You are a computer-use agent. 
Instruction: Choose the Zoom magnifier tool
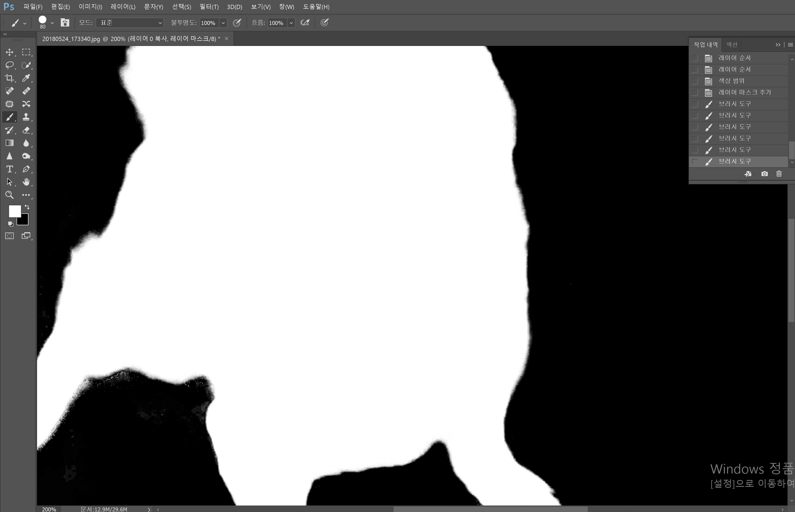[x=9, y=195]
